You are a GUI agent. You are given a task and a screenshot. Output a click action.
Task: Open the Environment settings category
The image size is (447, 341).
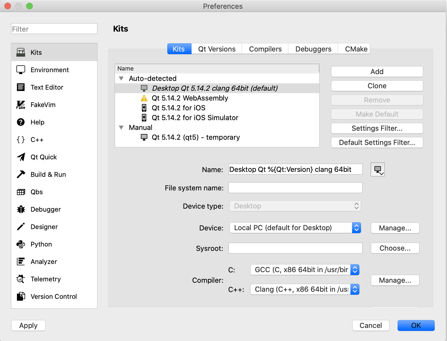(54, 70)
